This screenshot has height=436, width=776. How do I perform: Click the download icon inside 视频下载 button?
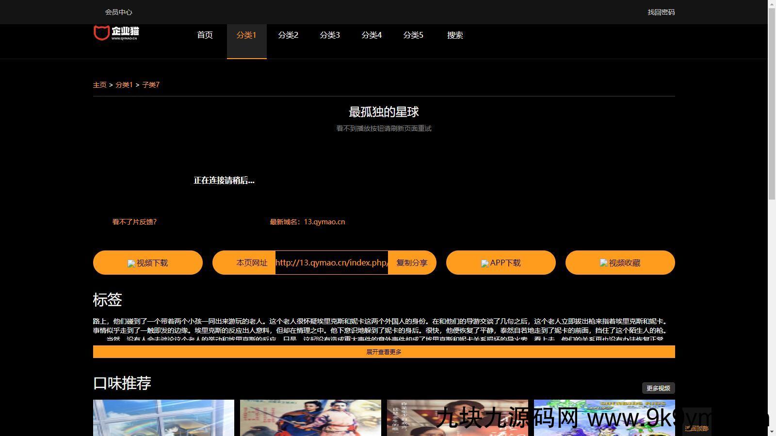(131, 263)
